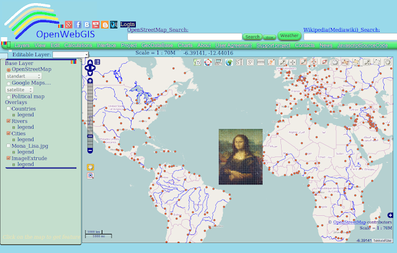The height and width of the screenshot is (253, 397).
Task: Select the yellow polygon drawing tool
Action: pos(356,62)
